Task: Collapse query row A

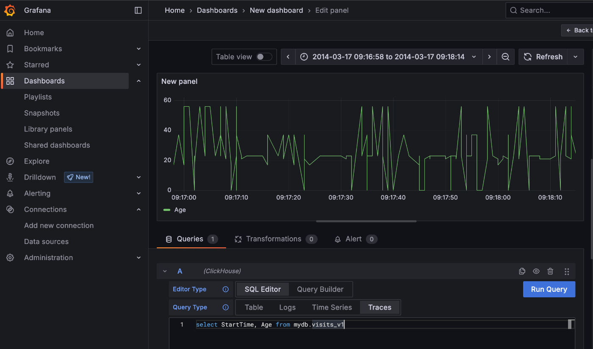Action: point(165,271)
